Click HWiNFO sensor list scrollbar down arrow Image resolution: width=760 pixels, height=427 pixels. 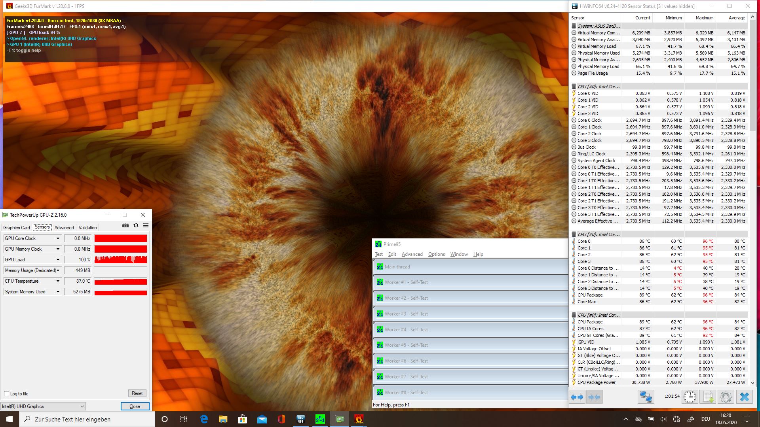point(752,383)
